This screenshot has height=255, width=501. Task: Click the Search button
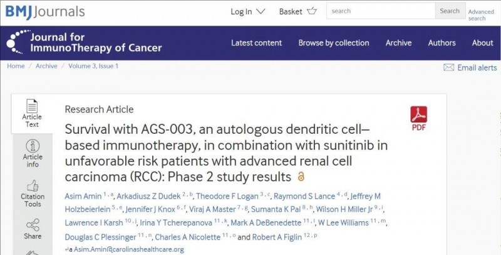tap(450, 11)
